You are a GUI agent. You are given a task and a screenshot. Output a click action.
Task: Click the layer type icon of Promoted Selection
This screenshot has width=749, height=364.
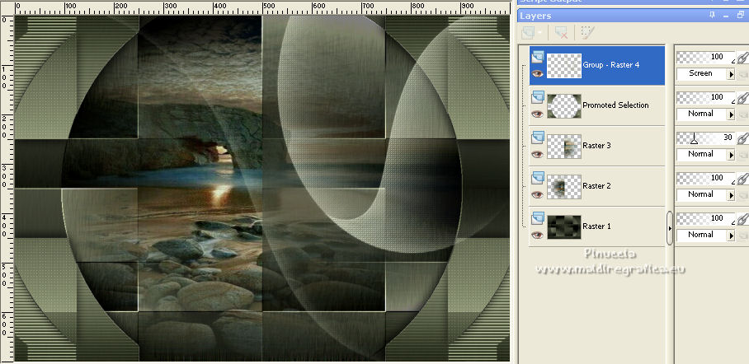[537, 98]
